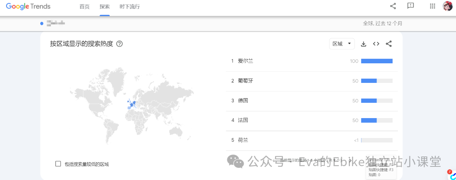This screenshot has height=180, width=456.
Task: Expand the 区域 dropdown
Action: pyautogui.click(x=342, y=44)
